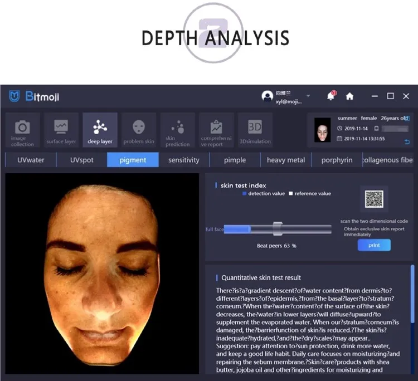Click the blue return arrow in patient card

(407, 141)
